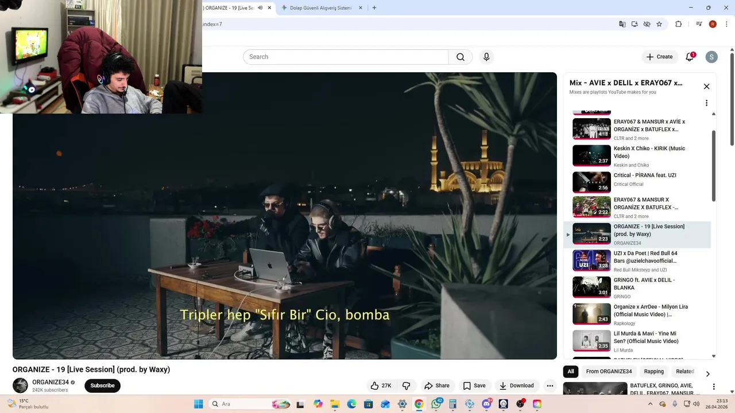
Task: Open options for BATUFLEX, GRINGO, AVIE recommended video
Action: click(x=714, y=387)
